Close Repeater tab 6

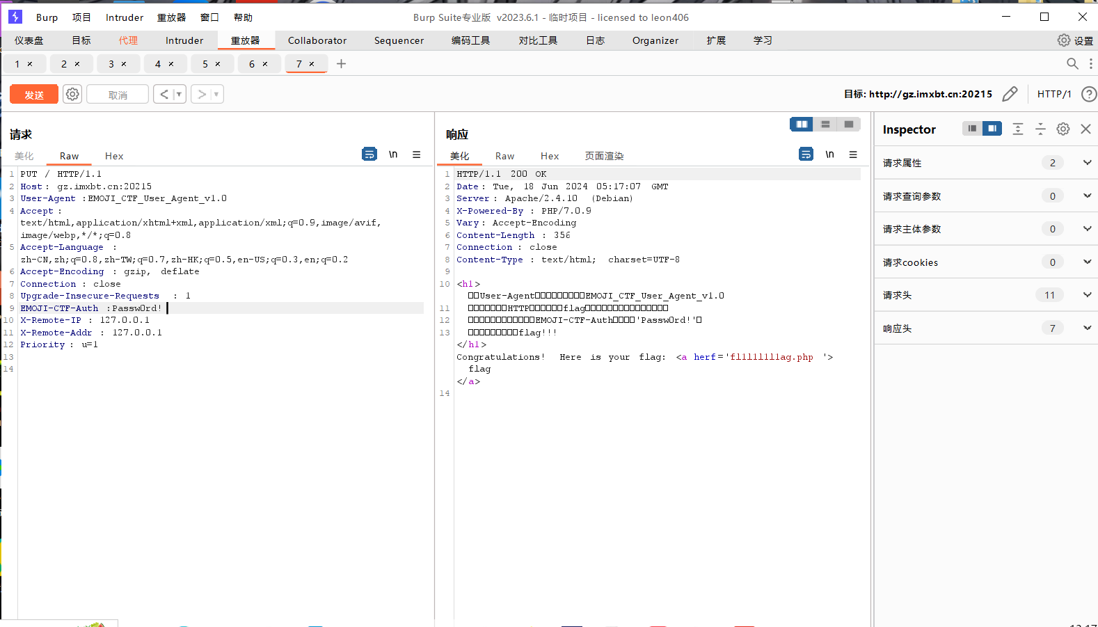[265, 64]
